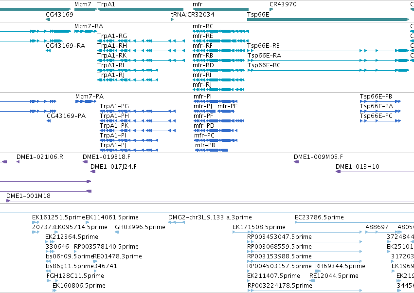Select transcript TrpA1-RH
The height and width of the screenshot is (293, 414).
141,51
